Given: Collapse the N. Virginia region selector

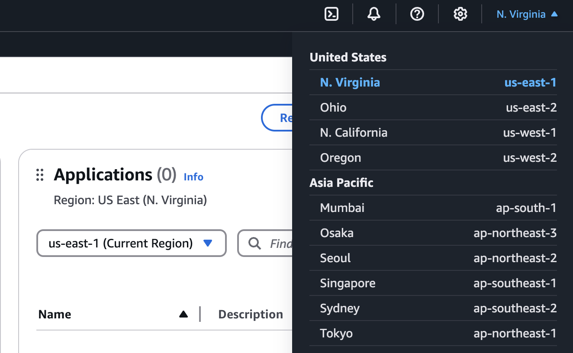Looking at the screenshot, I should (527, 14).
